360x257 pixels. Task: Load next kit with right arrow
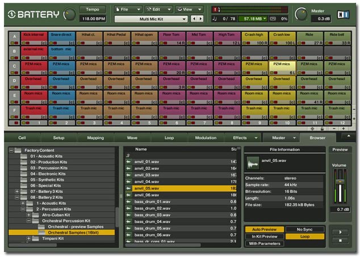coord(200,19)
